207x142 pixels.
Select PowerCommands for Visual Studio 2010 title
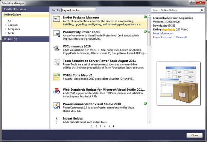click(92, 104)
